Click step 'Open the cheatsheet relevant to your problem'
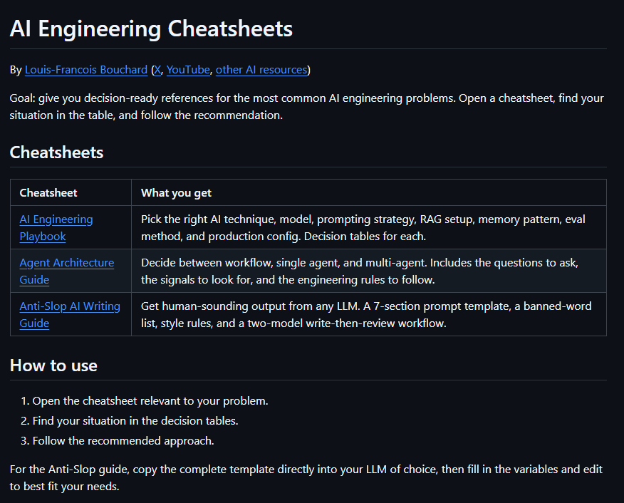The height and width of the screenshot is (503, 624). click(150, 400)
